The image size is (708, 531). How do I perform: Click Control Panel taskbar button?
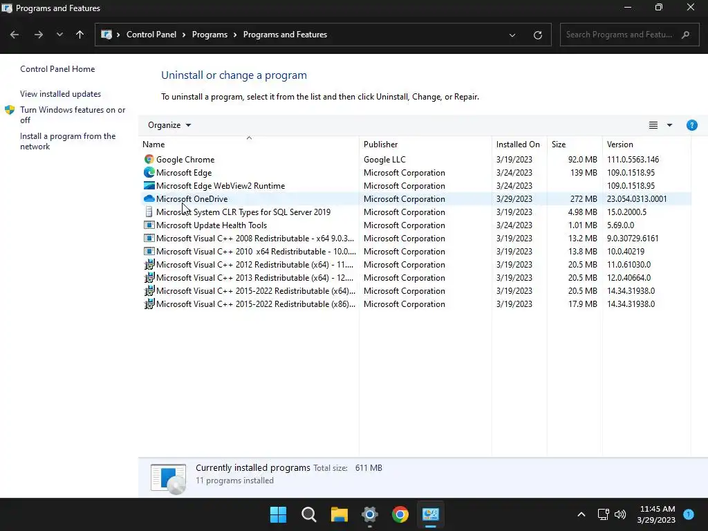[x=430, y=514]
